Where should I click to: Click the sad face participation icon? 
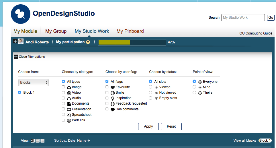point(88,42)
